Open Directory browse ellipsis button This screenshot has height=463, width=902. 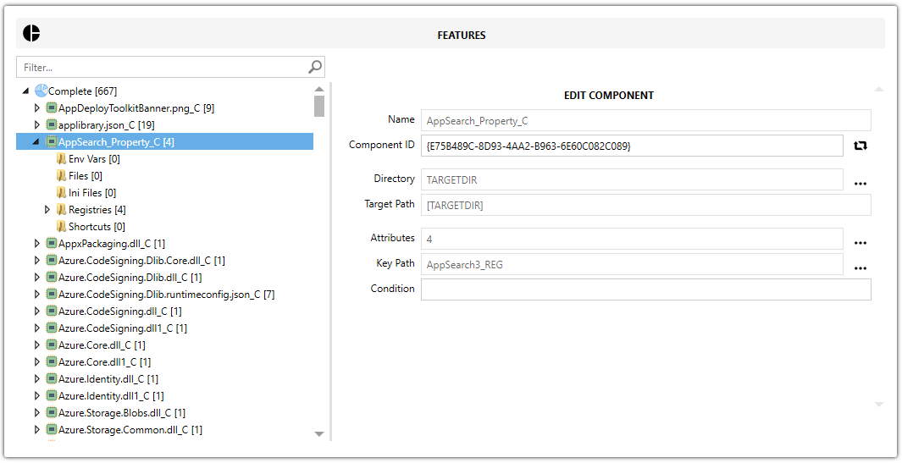860,184
